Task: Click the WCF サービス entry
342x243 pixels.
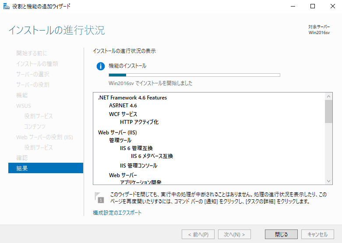Action: [123, 114]
